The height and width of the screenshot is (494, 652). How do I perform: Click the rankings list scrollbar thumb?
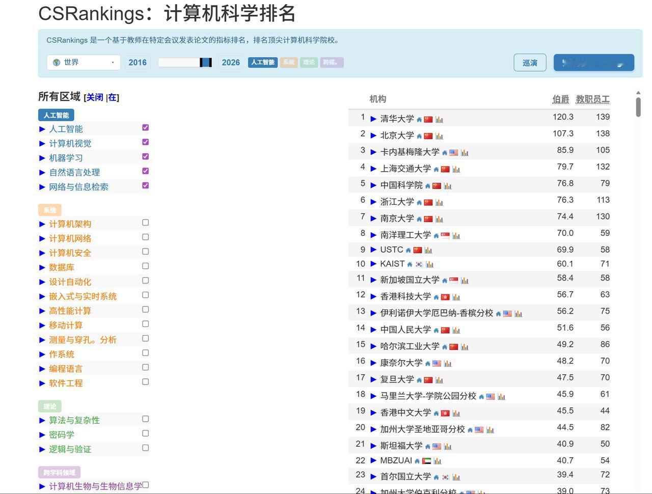(638, 106)
